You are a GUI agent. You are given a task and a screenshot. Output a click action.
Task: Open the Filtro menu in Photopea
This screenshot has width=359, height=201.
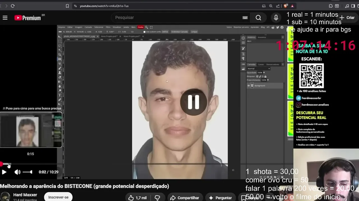tap(108, 27)
